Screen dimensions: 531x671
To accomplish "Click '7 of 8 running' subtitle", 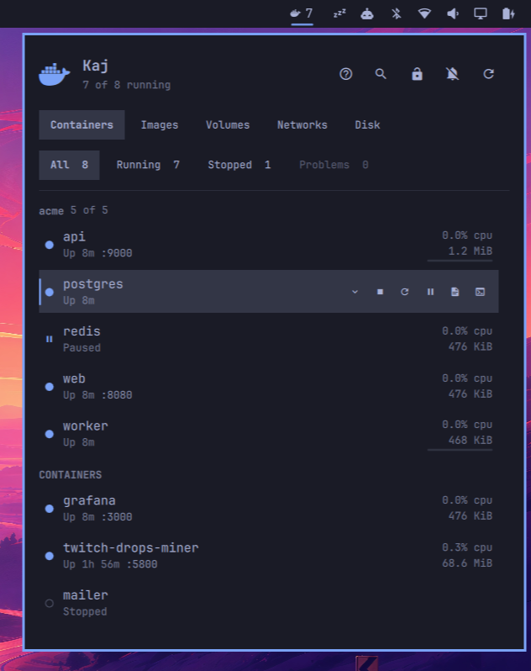I will coord(127,85).
